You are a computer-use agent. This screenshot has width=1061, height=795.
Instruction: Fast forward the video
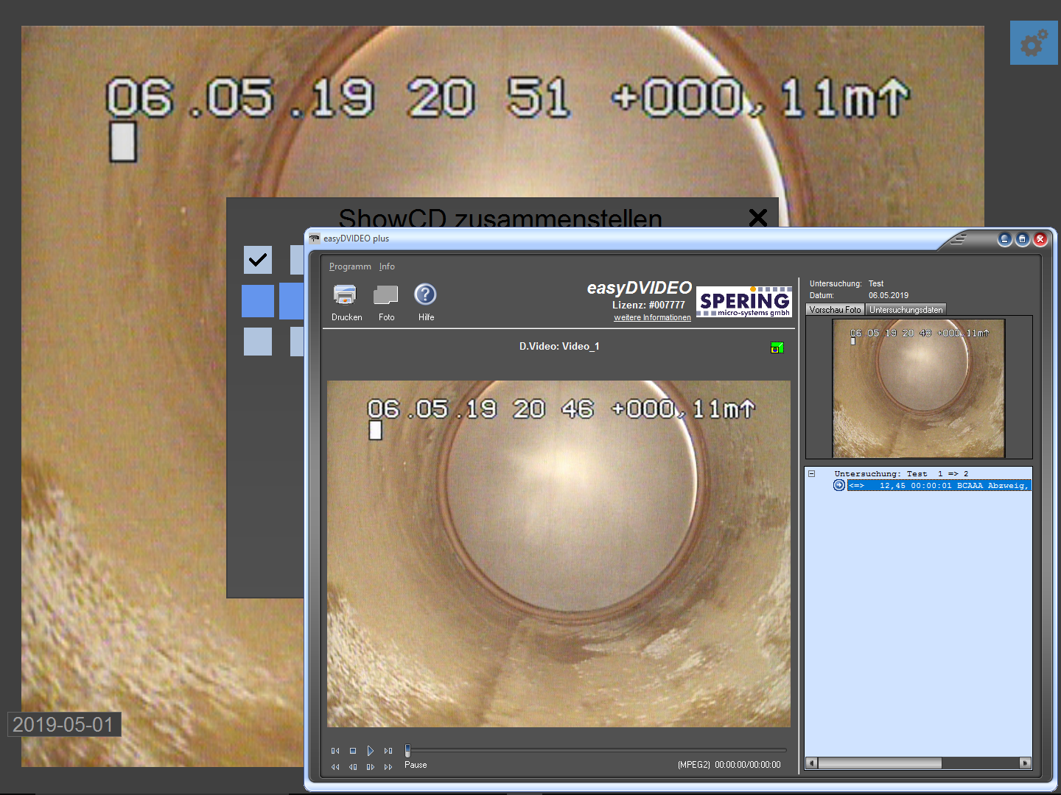point(388,767)
